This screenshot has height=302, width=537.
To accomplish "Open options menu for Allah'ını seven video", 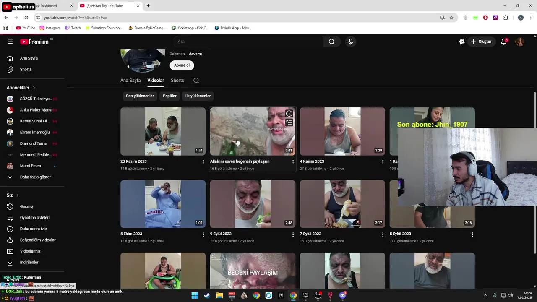I will (293, 162).
